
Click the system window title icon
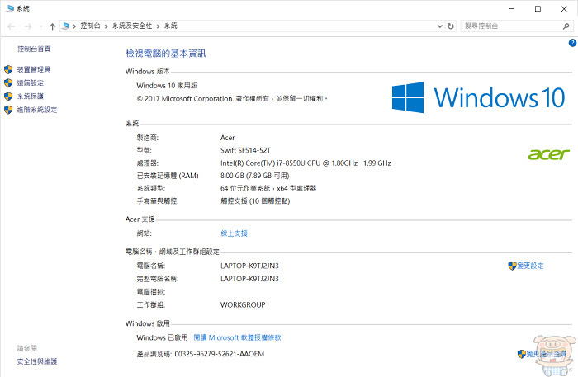[x=10, y=8]
